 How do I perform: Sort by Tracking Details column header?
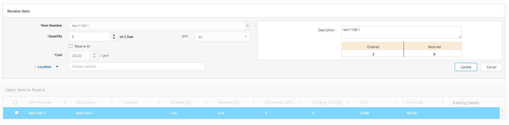pyautogui.click(x=466, y=103)
